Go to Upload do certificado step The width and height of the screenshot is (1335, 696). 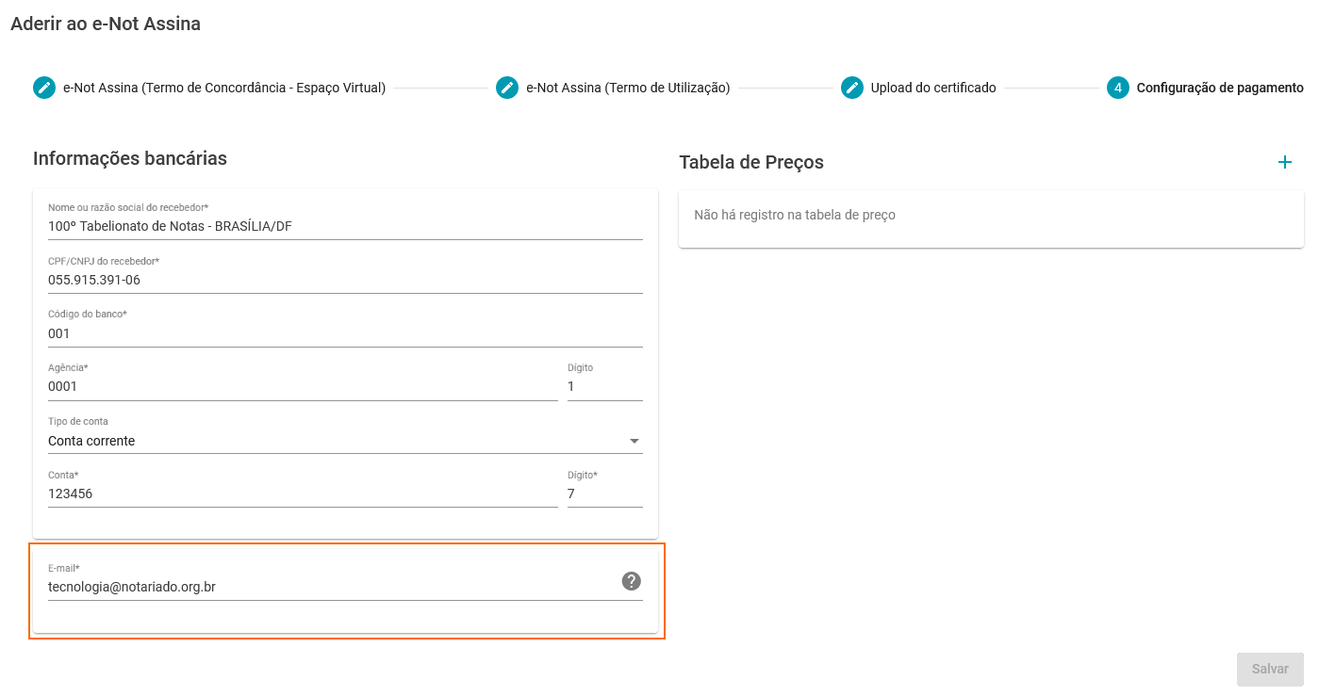[933, 88]
